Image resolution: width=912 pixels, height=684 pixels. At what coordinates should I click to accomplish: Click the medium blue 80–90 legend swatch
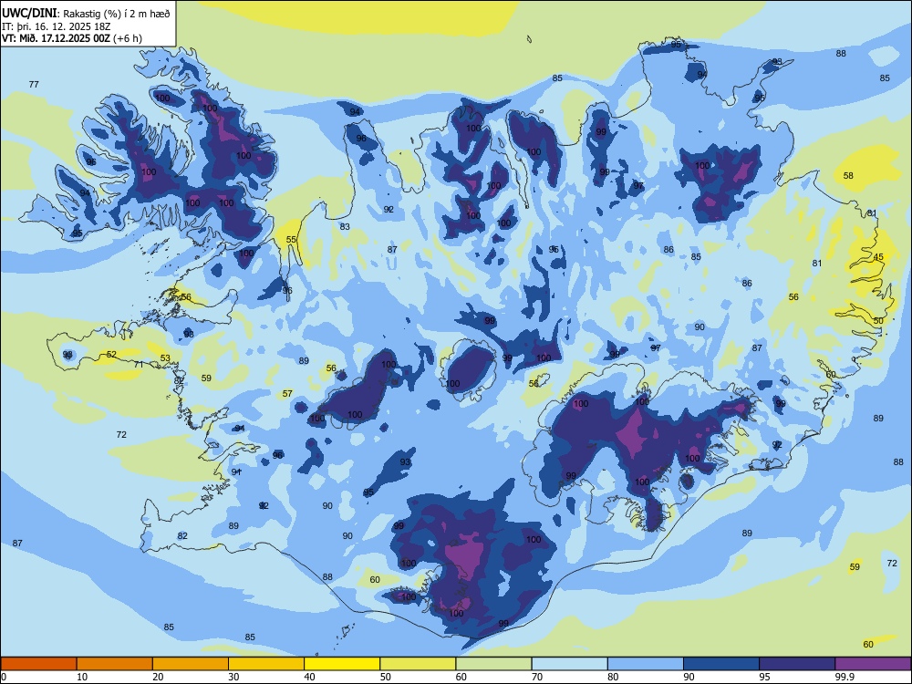(x=646, y=664)
